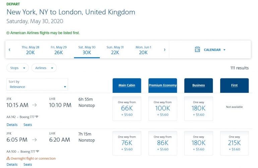Click the Wi-Fi icon for flight AA 142
258x168 pixels.
pos(37,117)
